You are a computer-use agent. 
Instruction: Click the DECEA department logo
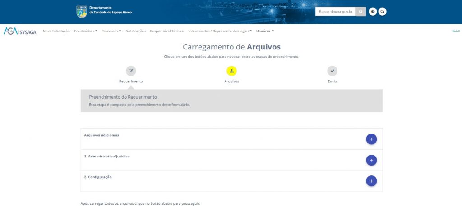[x=82, y=11]
